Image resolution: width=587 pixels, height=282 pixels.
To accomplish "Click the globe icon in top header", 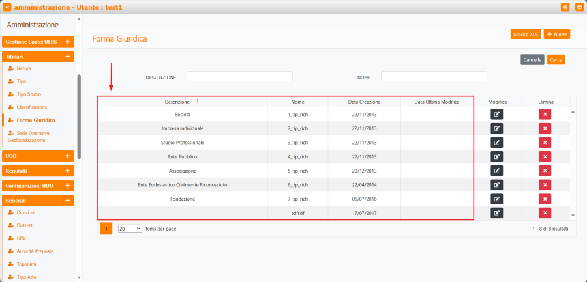I will (x=565, y=7).
